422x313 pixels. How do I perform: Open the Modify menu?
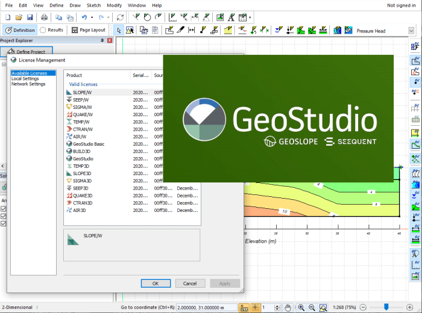114,5
